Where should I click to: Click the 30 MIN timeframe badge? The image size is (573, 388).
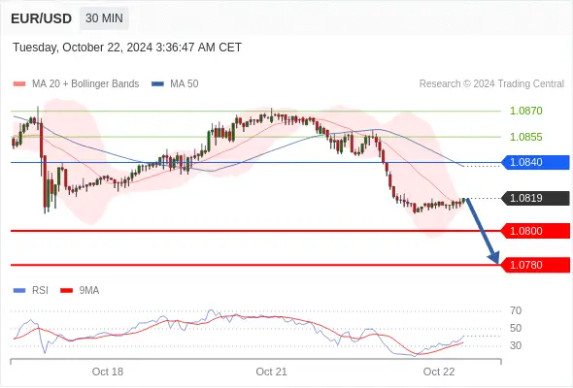tap(104, 17)
